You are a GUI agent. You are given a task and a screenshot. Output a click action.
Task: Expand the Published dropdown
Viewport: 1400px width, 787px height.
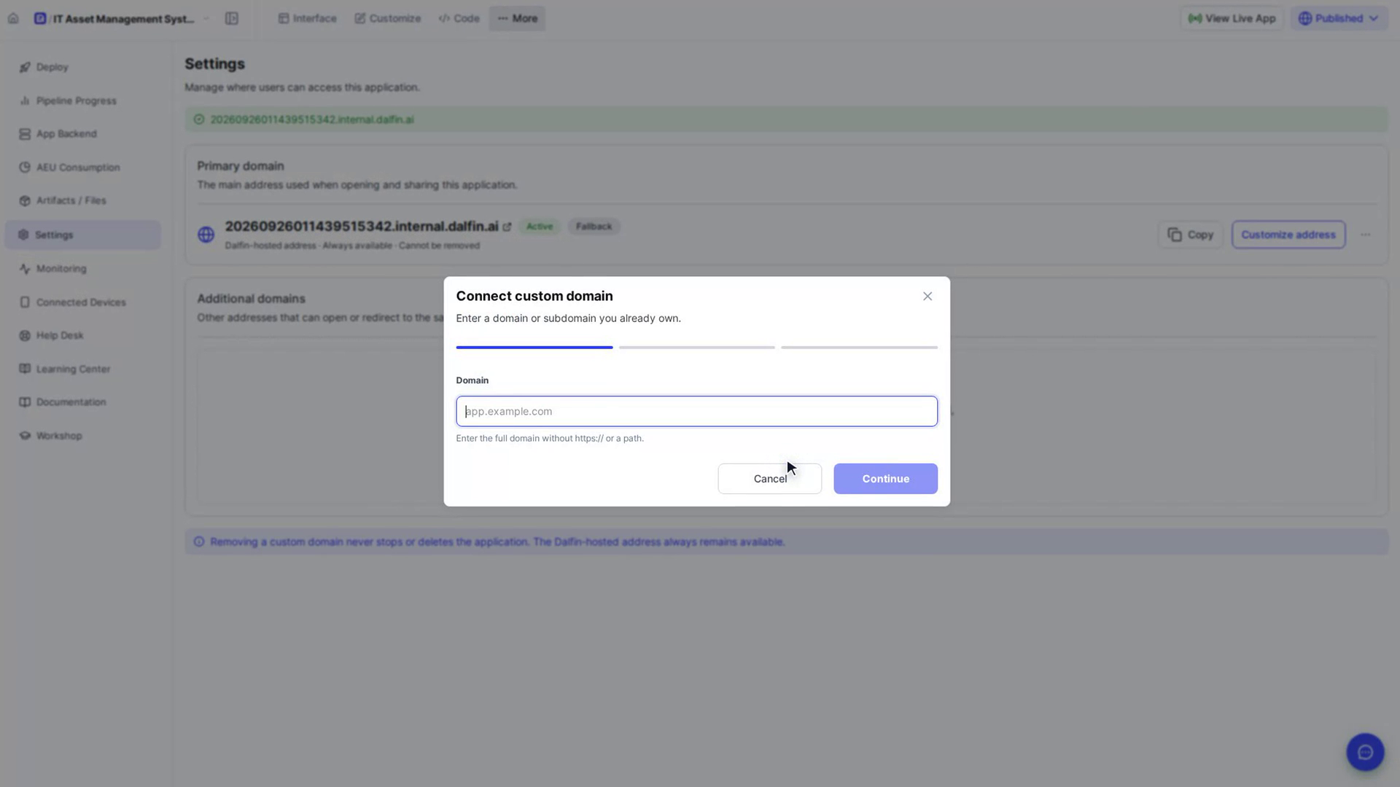pos(1339,18)
